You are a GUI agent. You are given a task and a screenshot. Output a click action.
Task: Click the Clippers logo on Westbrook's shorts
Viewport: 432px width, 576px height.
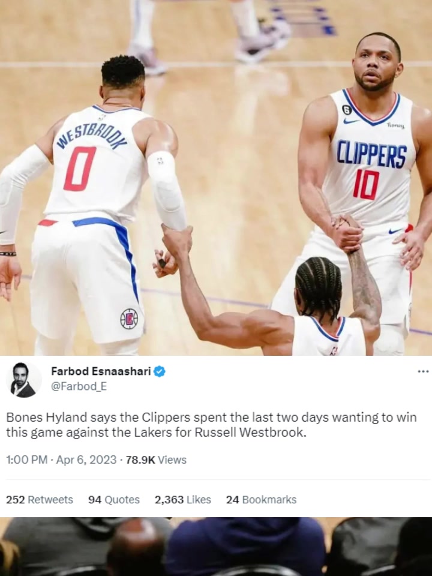click(129, 319)
